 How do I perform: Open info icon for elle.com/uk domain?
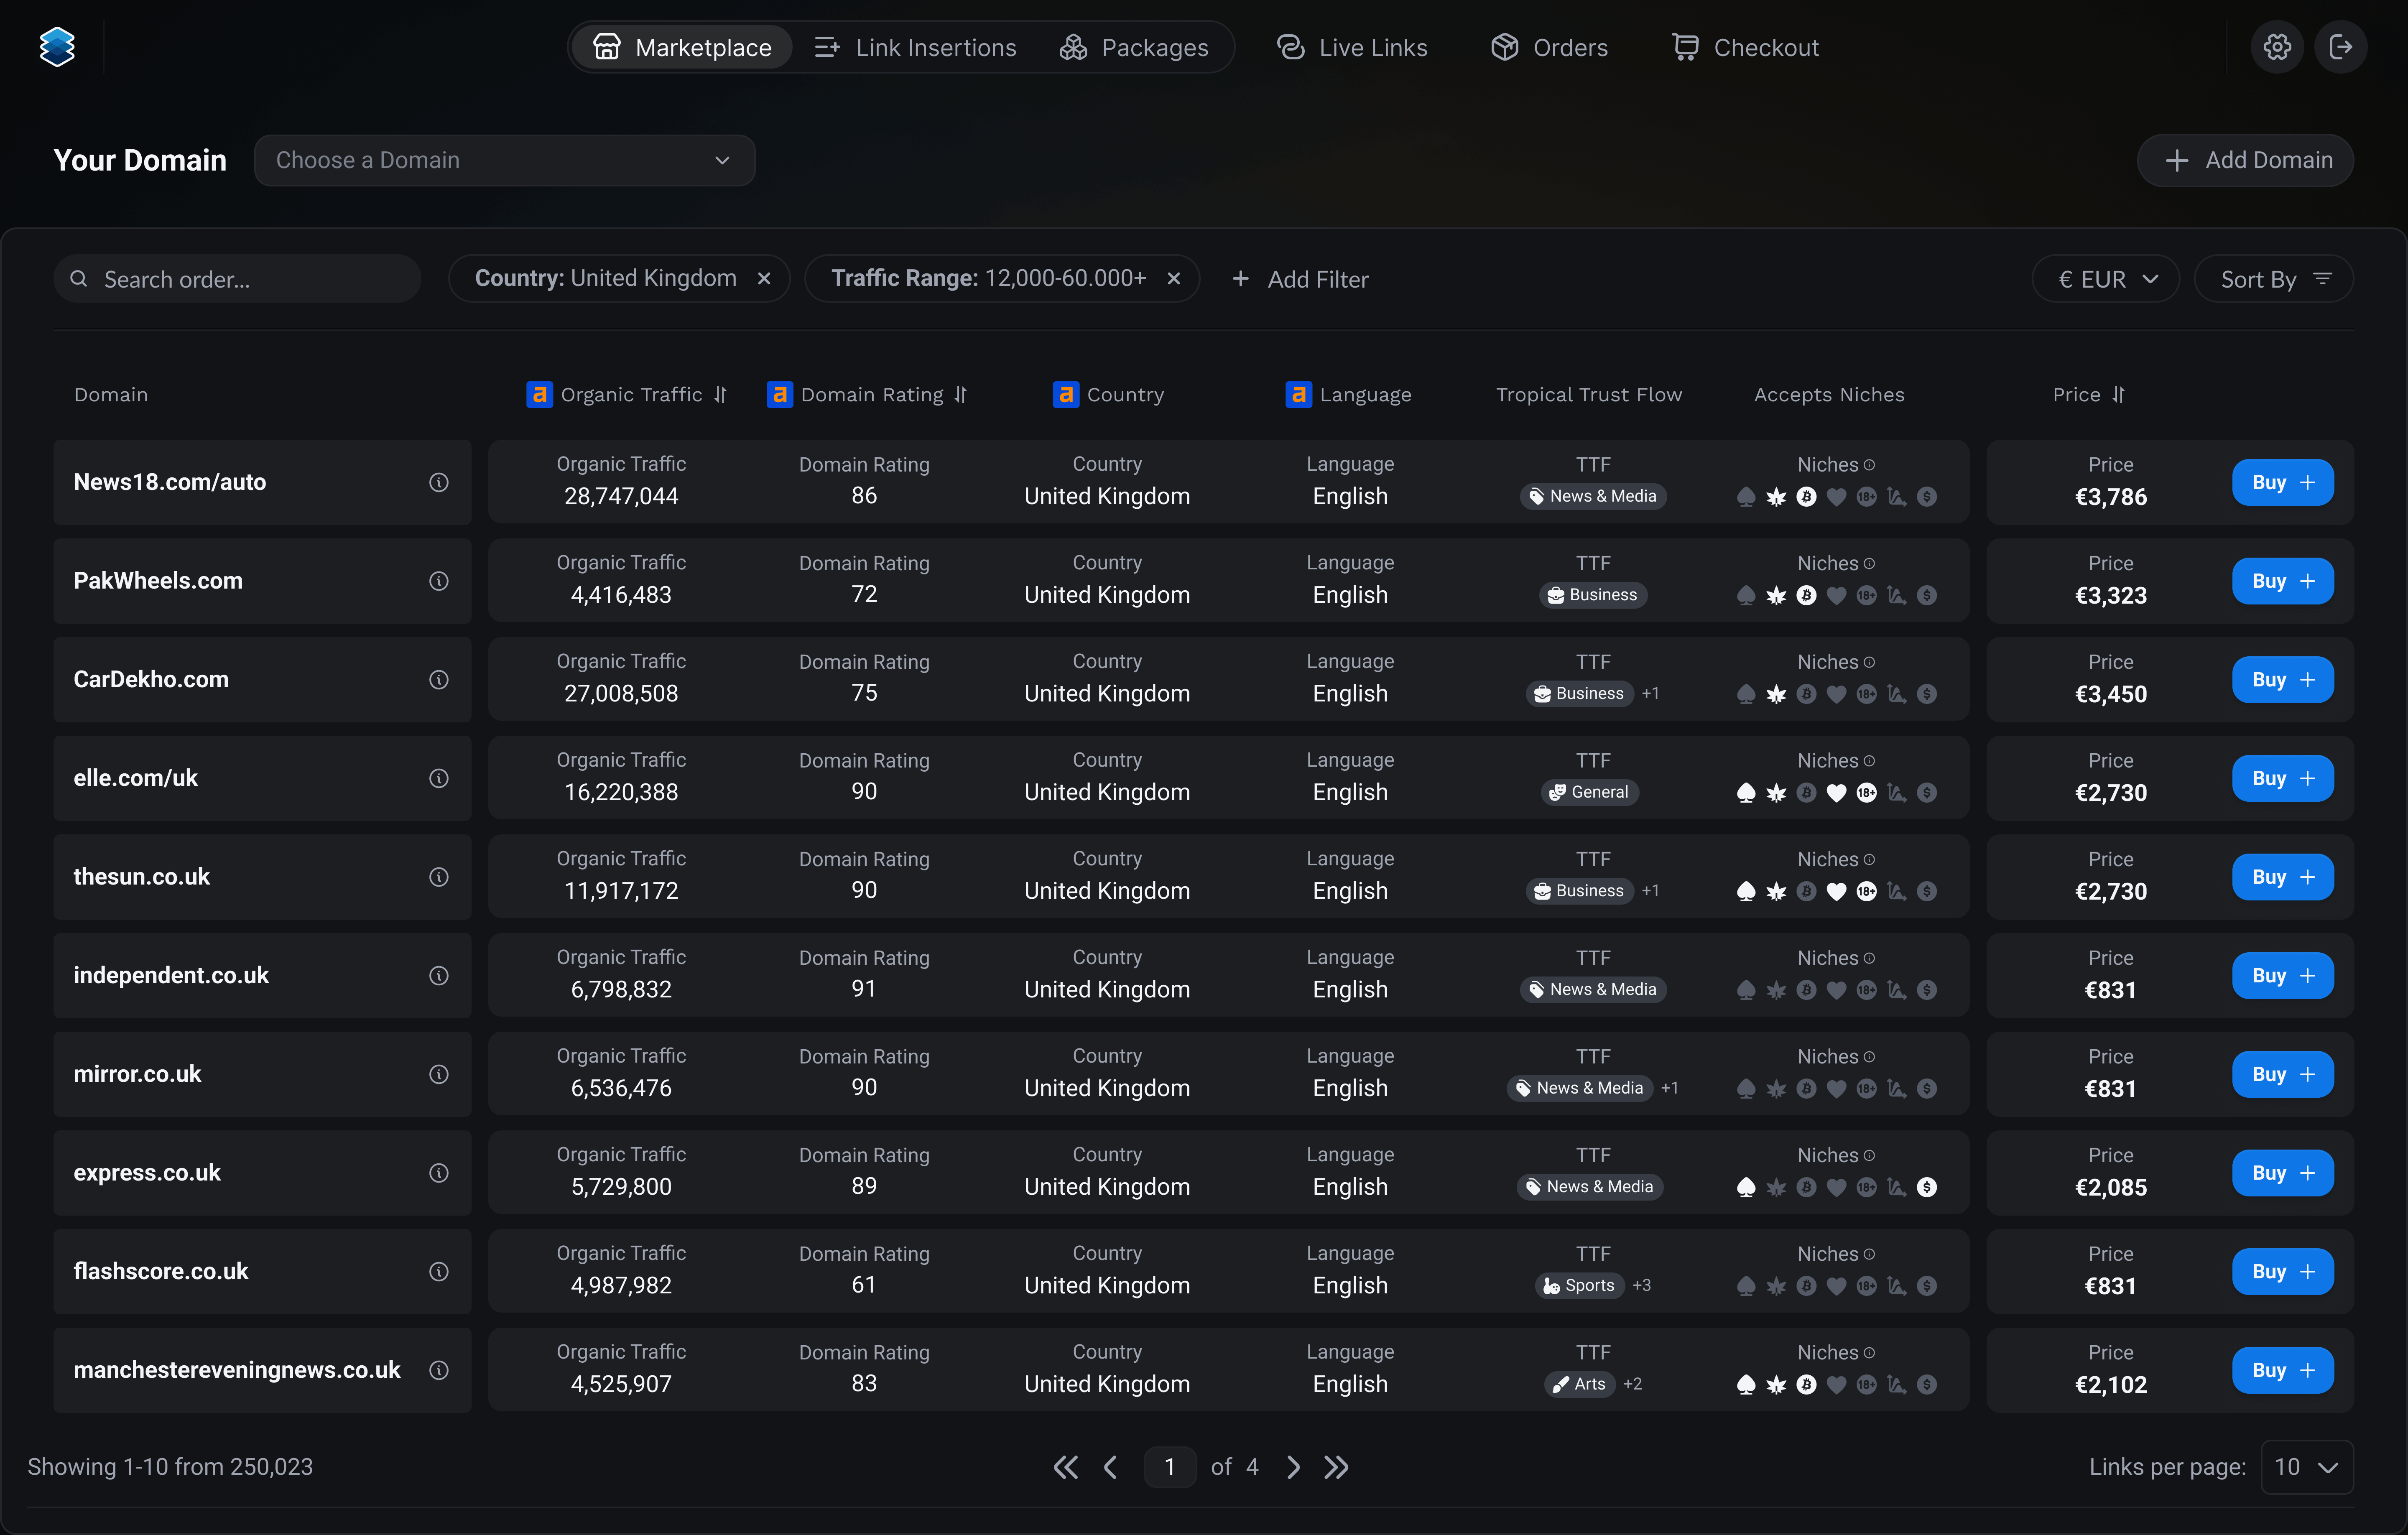[x=438, y=778]
